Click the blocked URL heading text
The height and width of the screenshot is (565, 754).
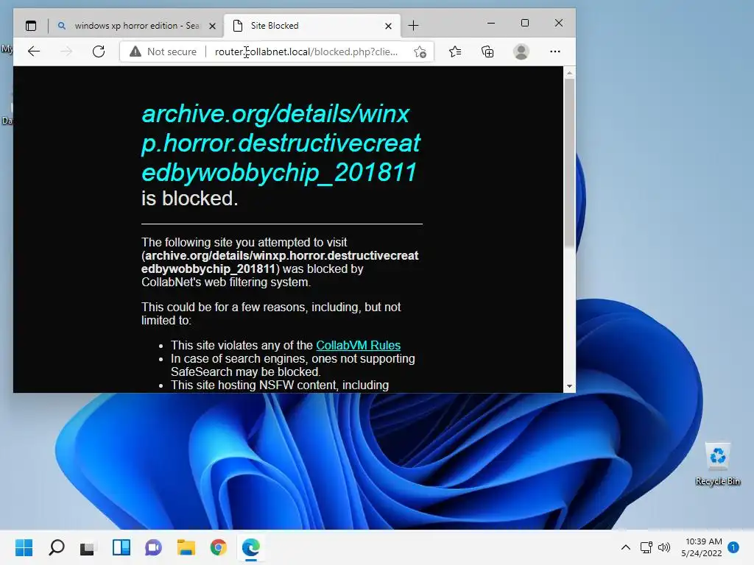281,143
